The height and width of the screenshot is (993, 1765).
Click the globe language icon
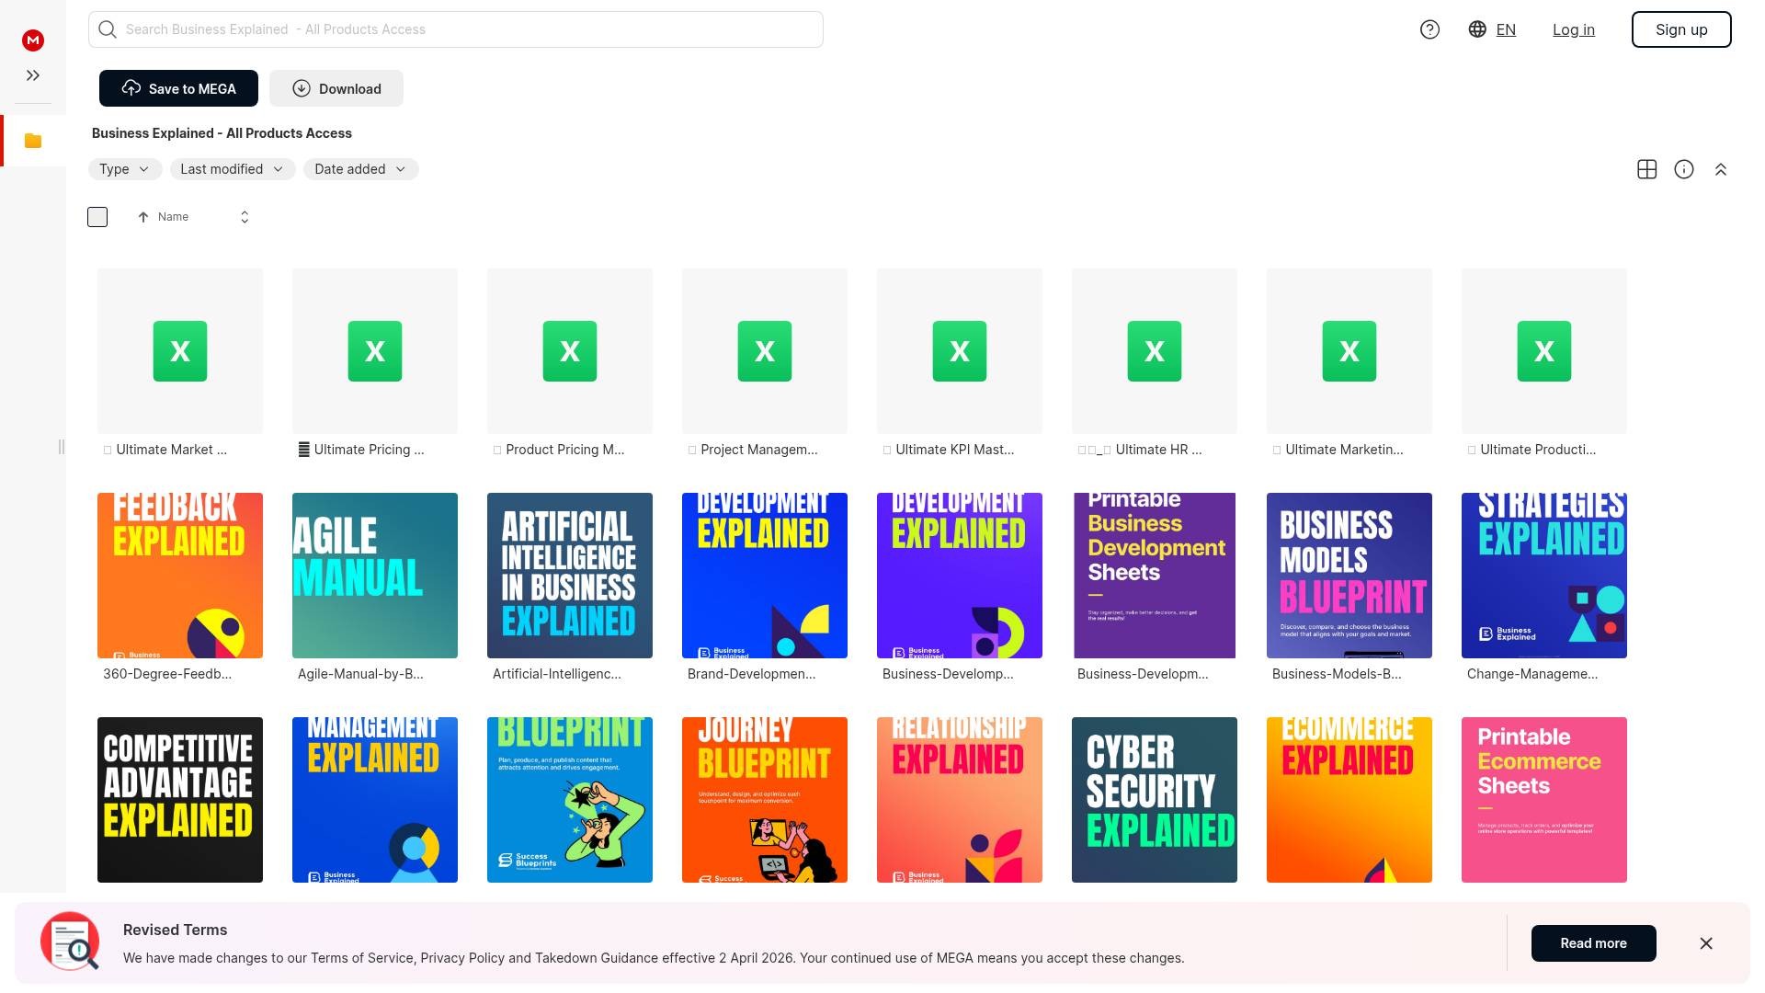pyautogui.click(x=1477, y=29)
